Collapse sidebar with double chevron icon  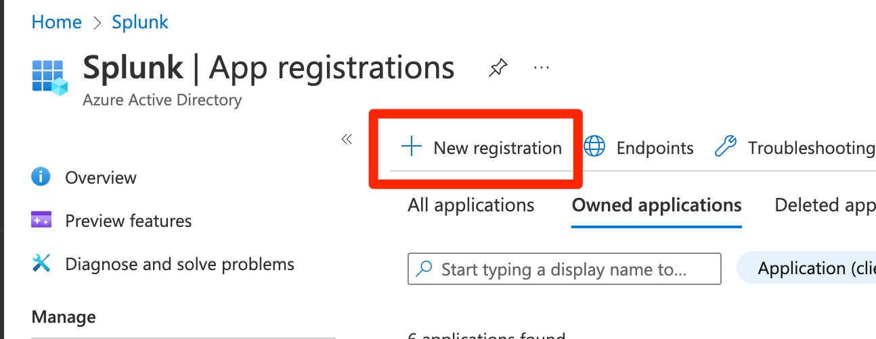tap(347, 140)
